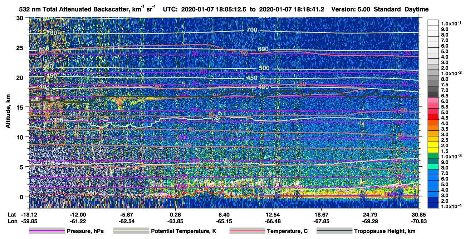Select longitude value -69.29

(371, 221)
